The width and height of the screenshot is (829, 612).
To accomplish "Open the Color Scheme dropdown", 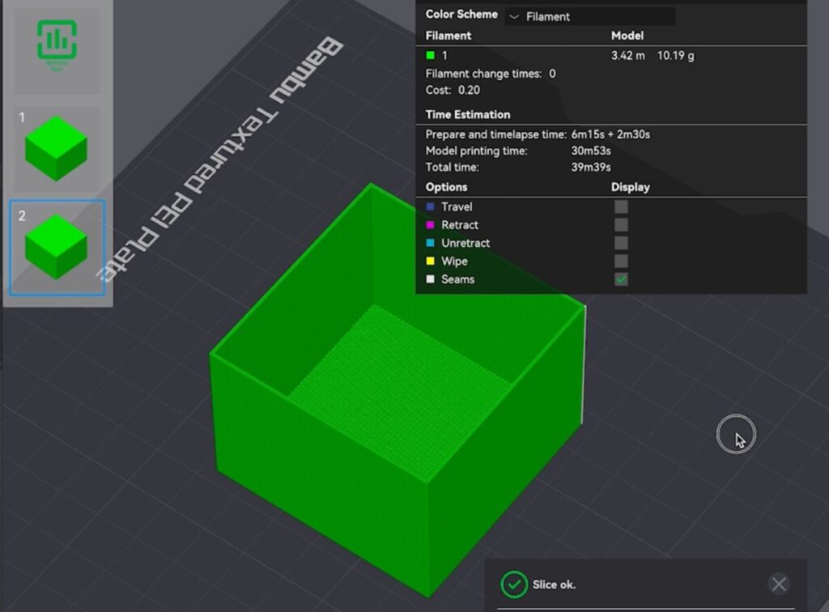I will 589,16.
